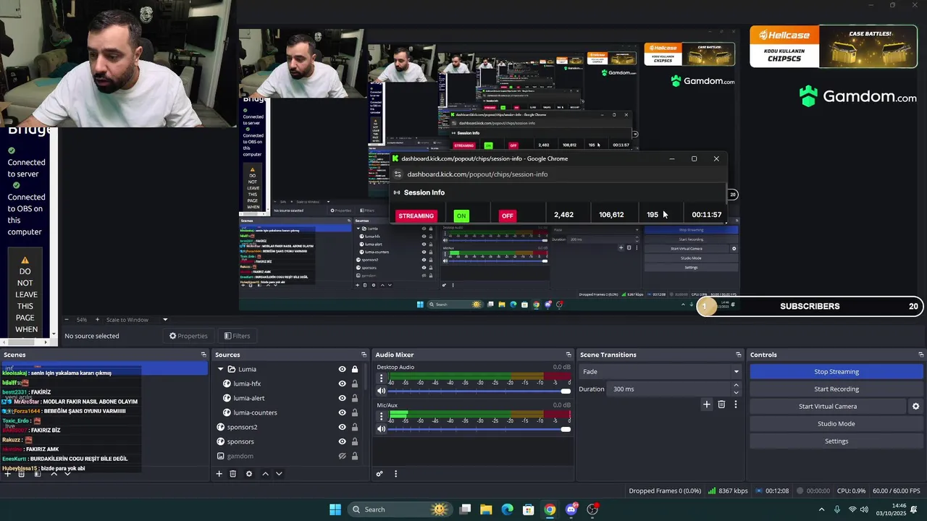Hide the lumia-alert source

(343, 398)
